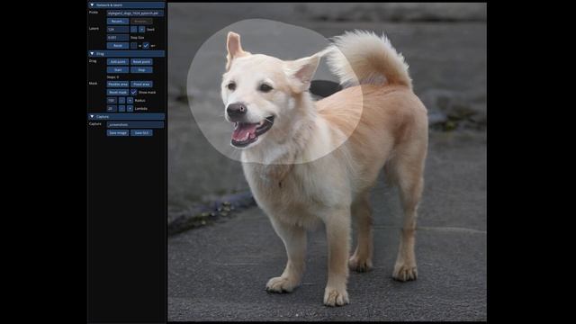This screenshot has height=324, width=576.
Task: Decrease the Seed with minus button
Action: point(134,30)
